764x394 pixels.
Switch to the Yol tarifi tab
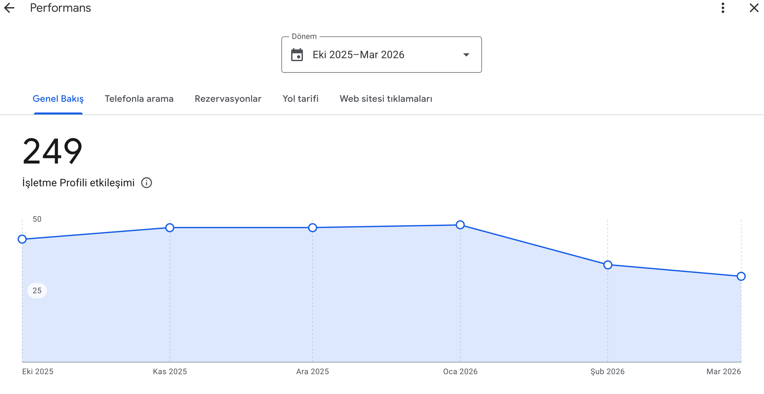301,99
